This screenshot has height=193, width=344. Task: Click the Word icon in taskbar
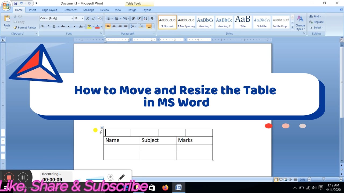(x=178, y=188)
